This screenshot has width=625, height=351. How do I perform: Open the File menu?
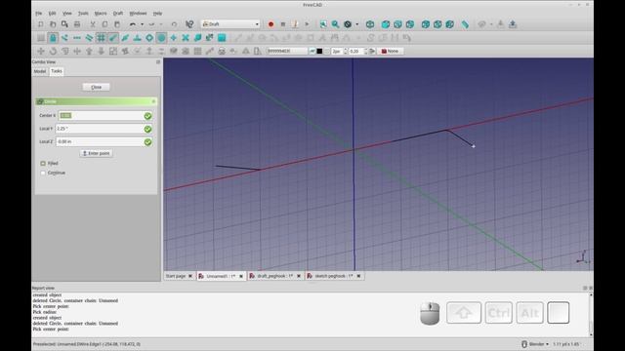pos(39,13)
